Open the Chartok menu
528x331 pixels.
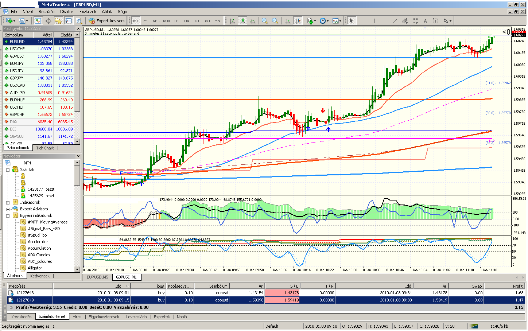pos(67,12)
